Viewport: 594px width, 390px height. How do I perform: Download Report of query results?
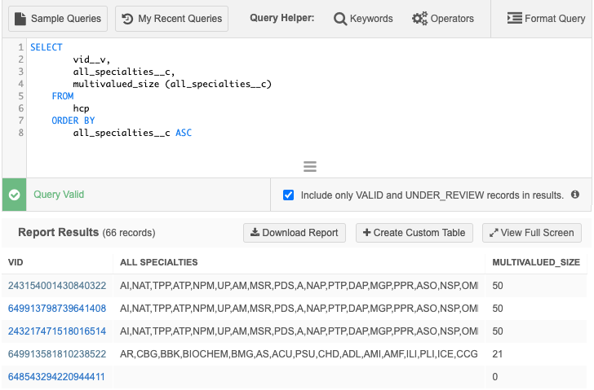coord(295,233)
